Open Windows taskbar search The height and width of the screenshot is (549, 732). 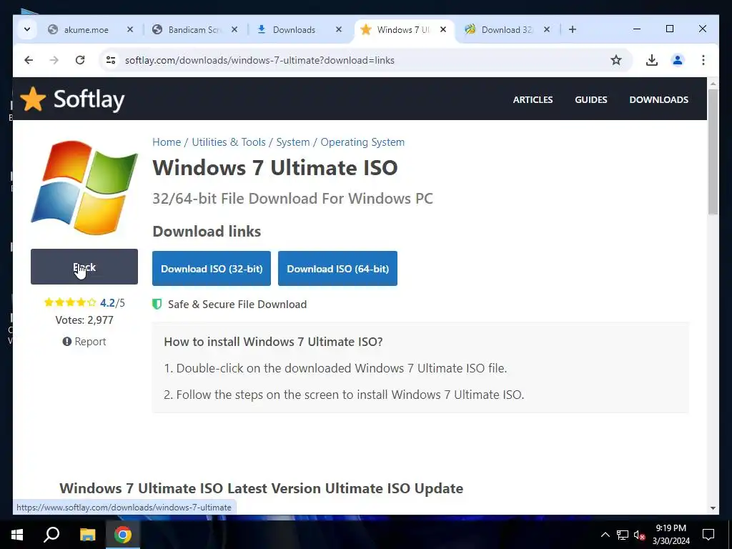pyautogui.click(x=51, y=535)
